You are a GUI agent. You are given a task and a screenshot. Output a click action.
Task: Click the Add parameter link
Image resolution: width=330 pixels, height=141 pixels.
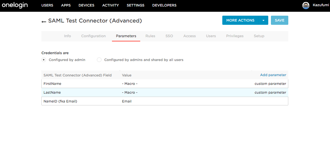(273, 75)
